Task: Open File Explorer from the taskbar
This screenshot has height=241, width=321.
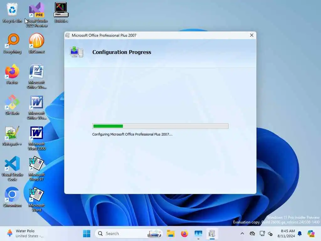Action: 171,233
